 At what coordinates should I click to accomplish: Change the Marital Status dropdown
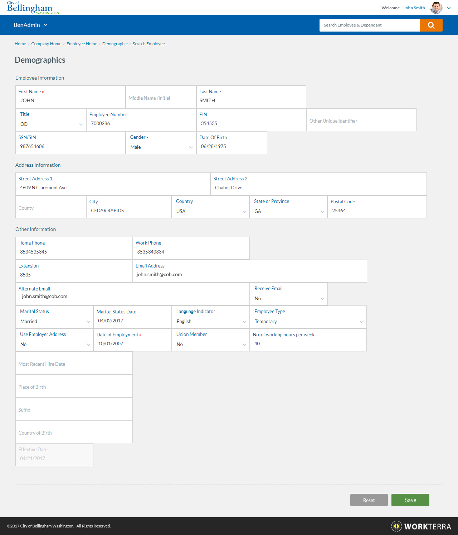click(x=54, y=321)
